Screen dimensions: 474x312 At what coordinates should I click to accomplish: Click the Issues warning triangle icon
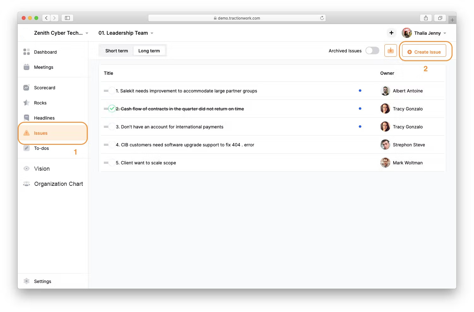[x=27, y=133]
